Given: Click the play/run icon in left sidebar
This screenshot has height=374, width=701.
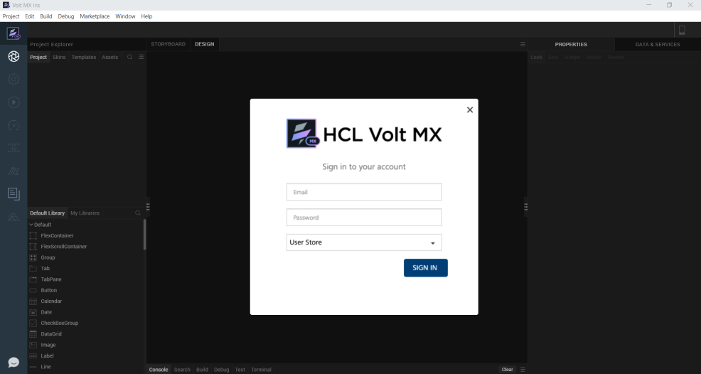Looking at the screenshot, I should click(14, 102).
